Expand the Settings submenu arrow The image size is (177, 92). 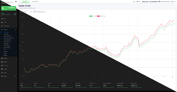click(x=15, y=76)
